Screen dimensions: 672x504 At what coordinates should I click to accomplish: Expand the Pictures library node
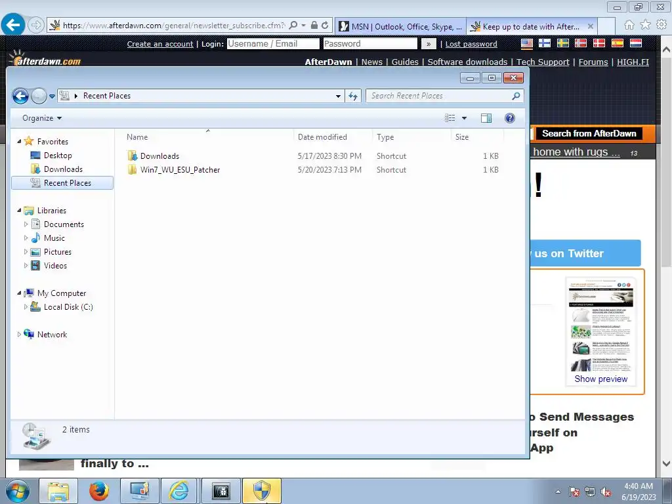click(x=26, y=251)
